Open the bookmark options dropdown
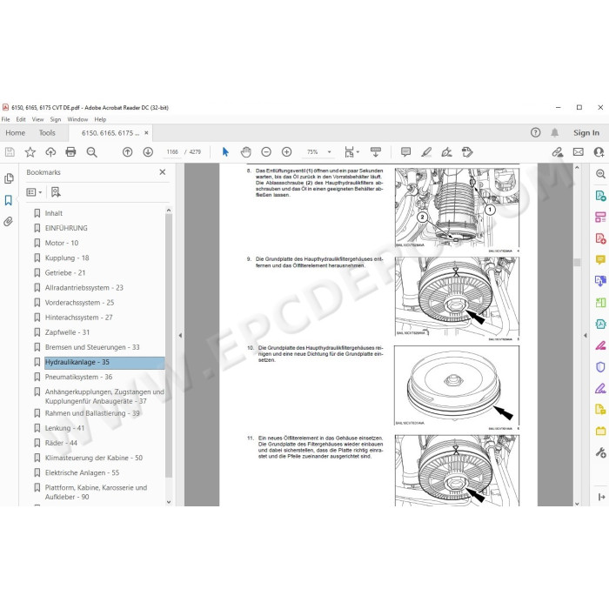The width and height of the screenshot is (609, 609). [34, 192]
